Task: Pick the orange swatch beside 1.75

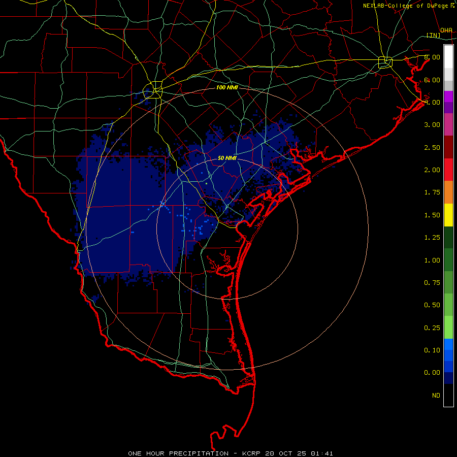Action: (448, 192)
